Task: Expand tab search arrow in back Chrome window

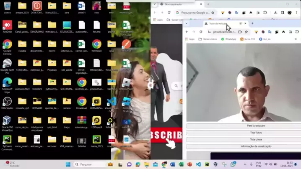Action: coord(155,4)
